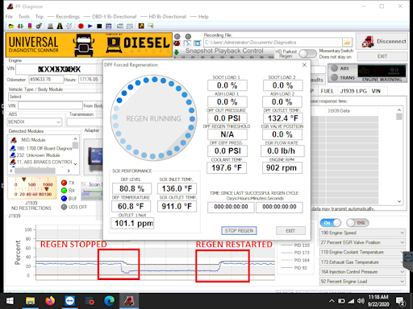Image resolution: width=413 pixels, height=309 pixels.
Task: Click the pink device toolbar icon
Action: (x=30, y=26)
